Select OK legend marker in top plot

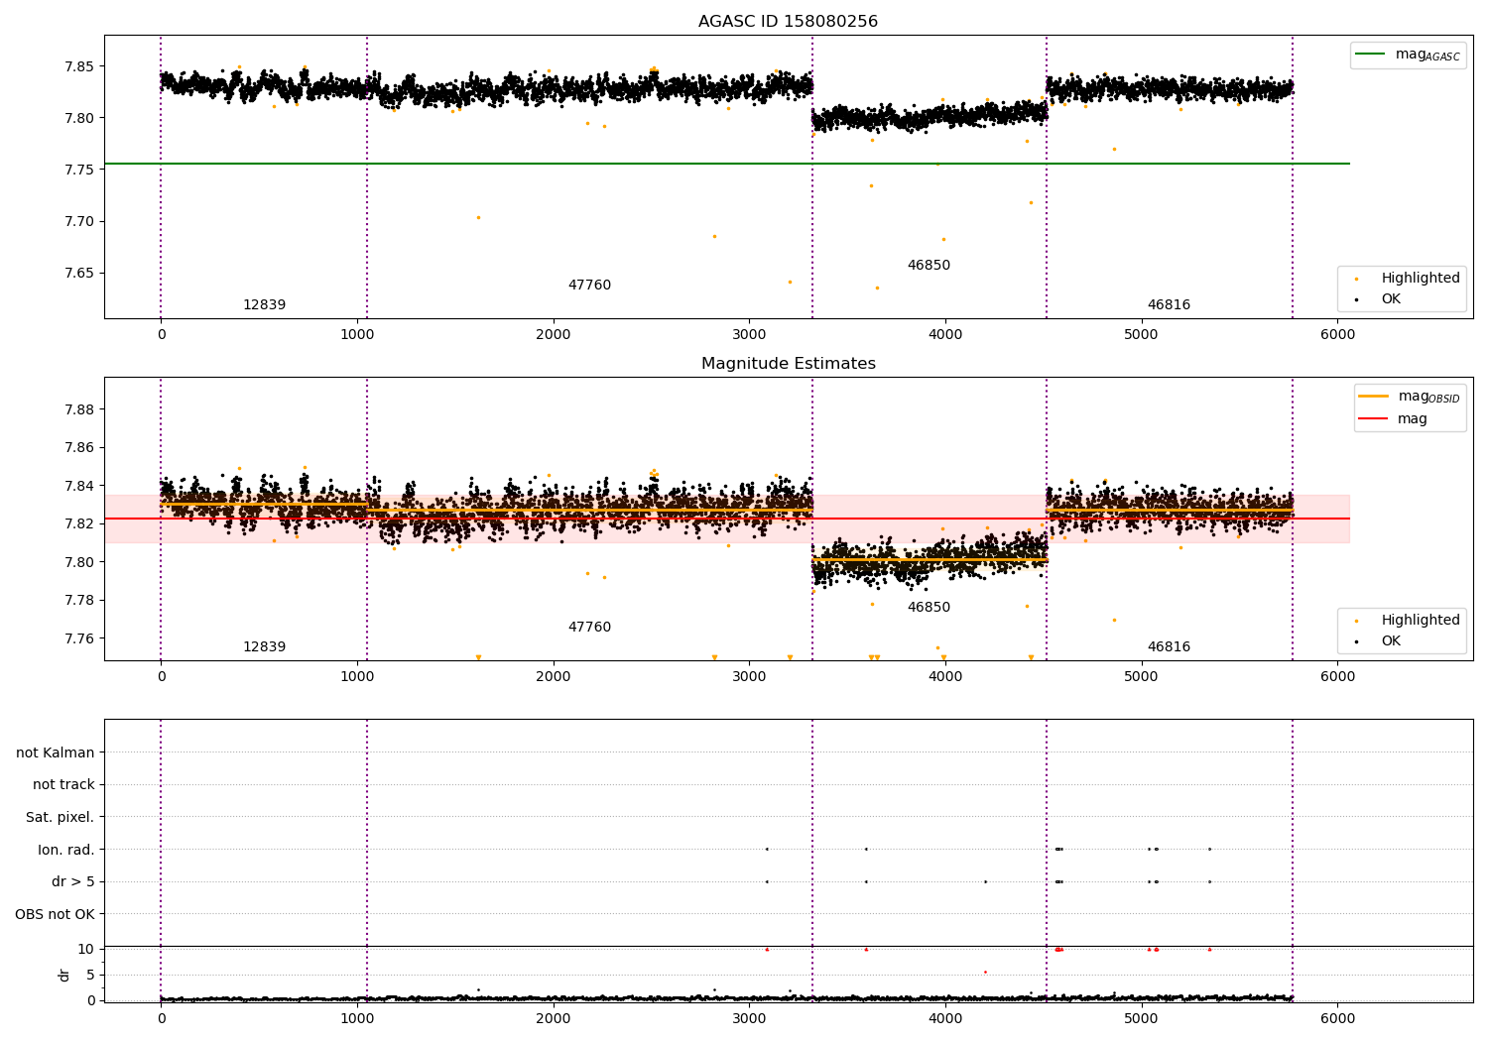point(1357,299)
